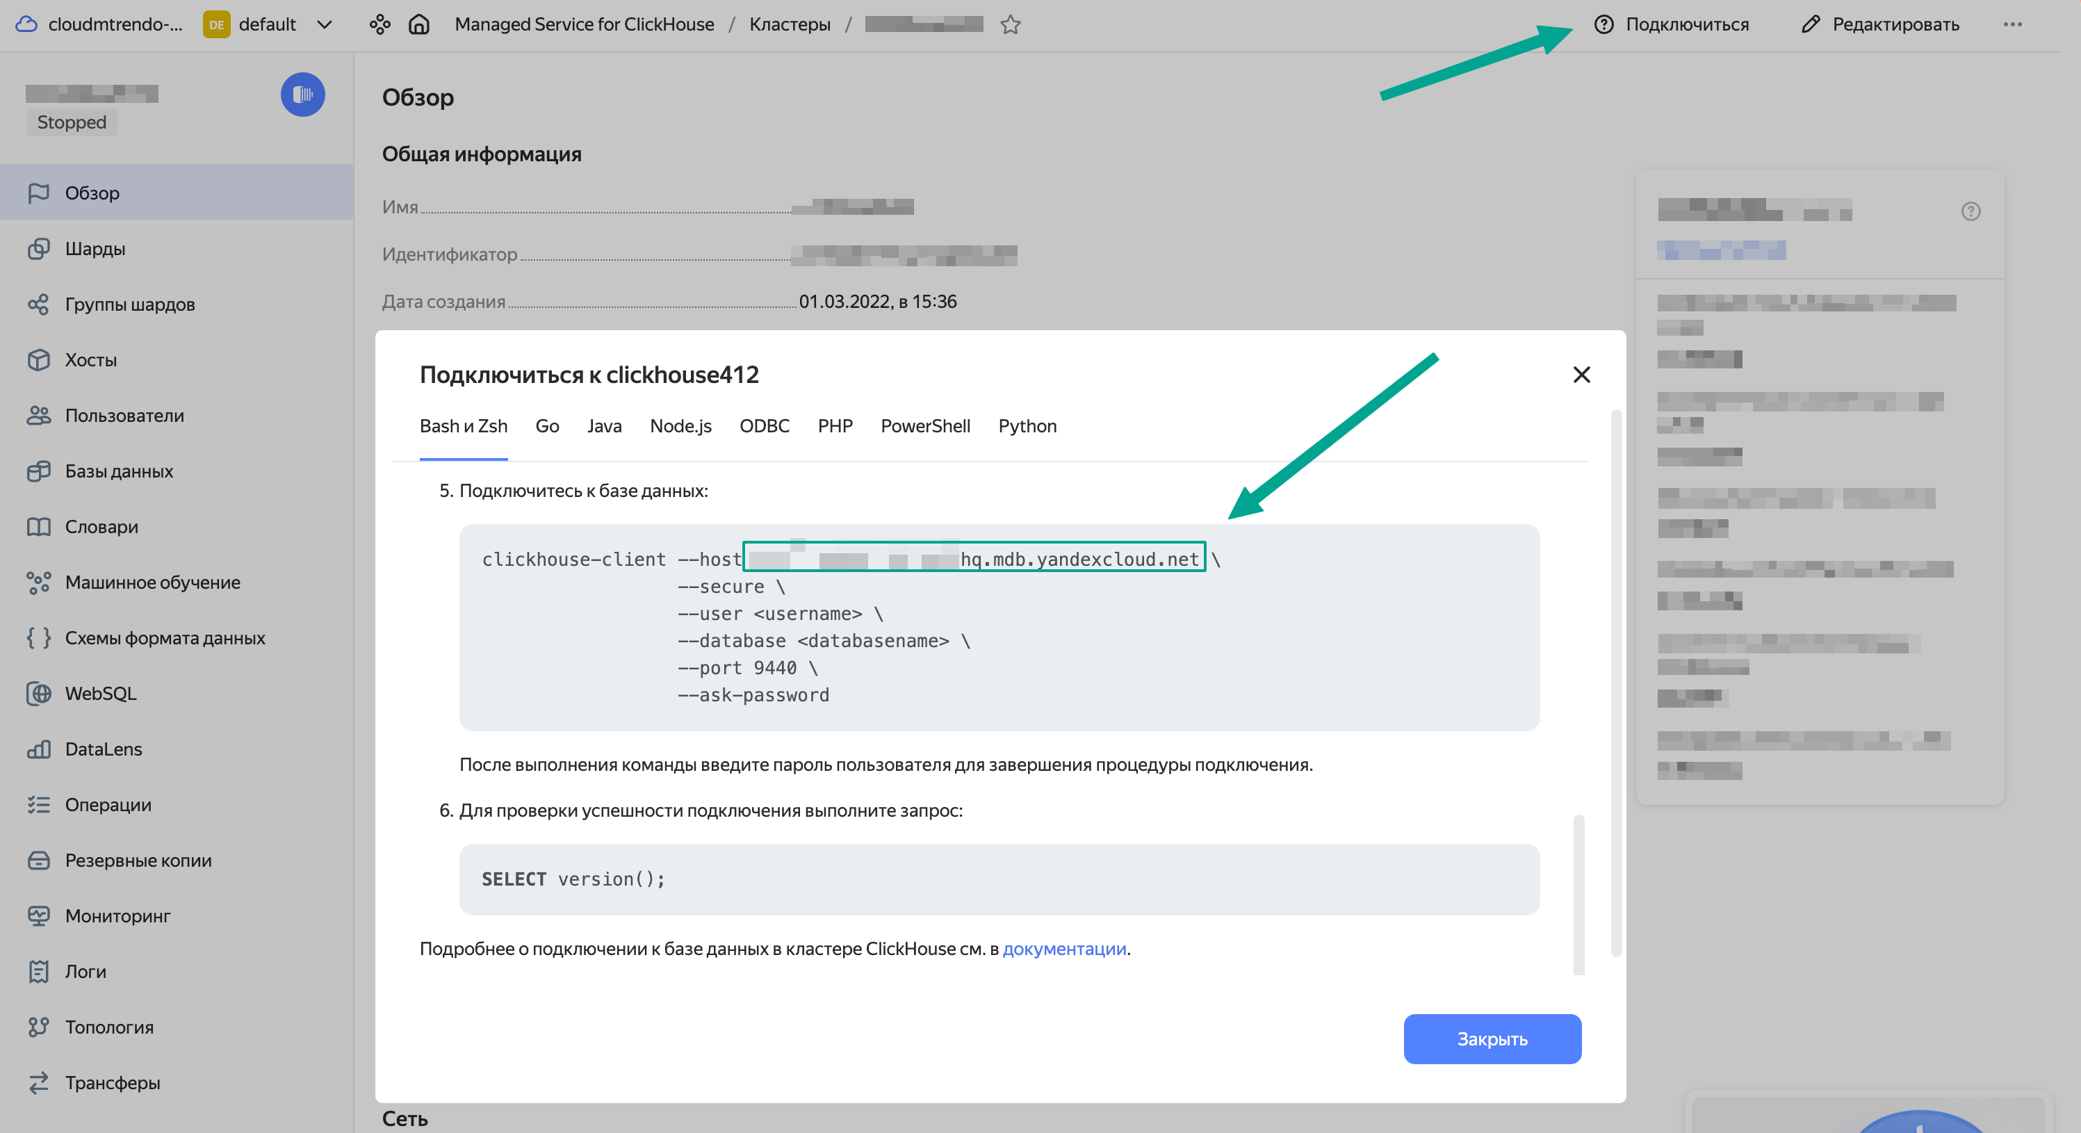This screenshot has height=1133, width=2081.
Task: Close the connection dialog with X
Action: coord(1581,375)
